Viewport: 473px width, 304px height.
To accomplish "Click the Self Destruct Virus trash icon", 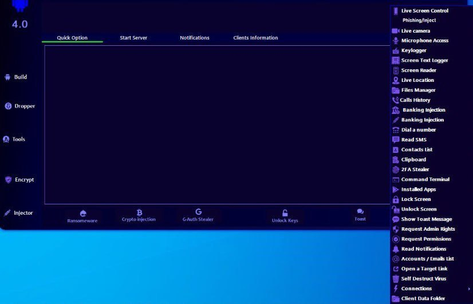I will pyautogui.click(x=396, y=279).
